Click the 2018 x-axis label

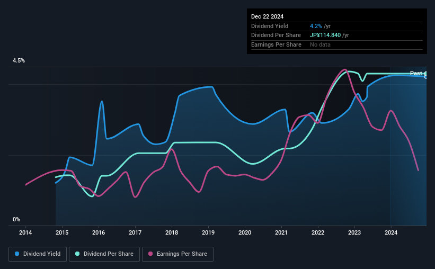(x=172, y=232)
